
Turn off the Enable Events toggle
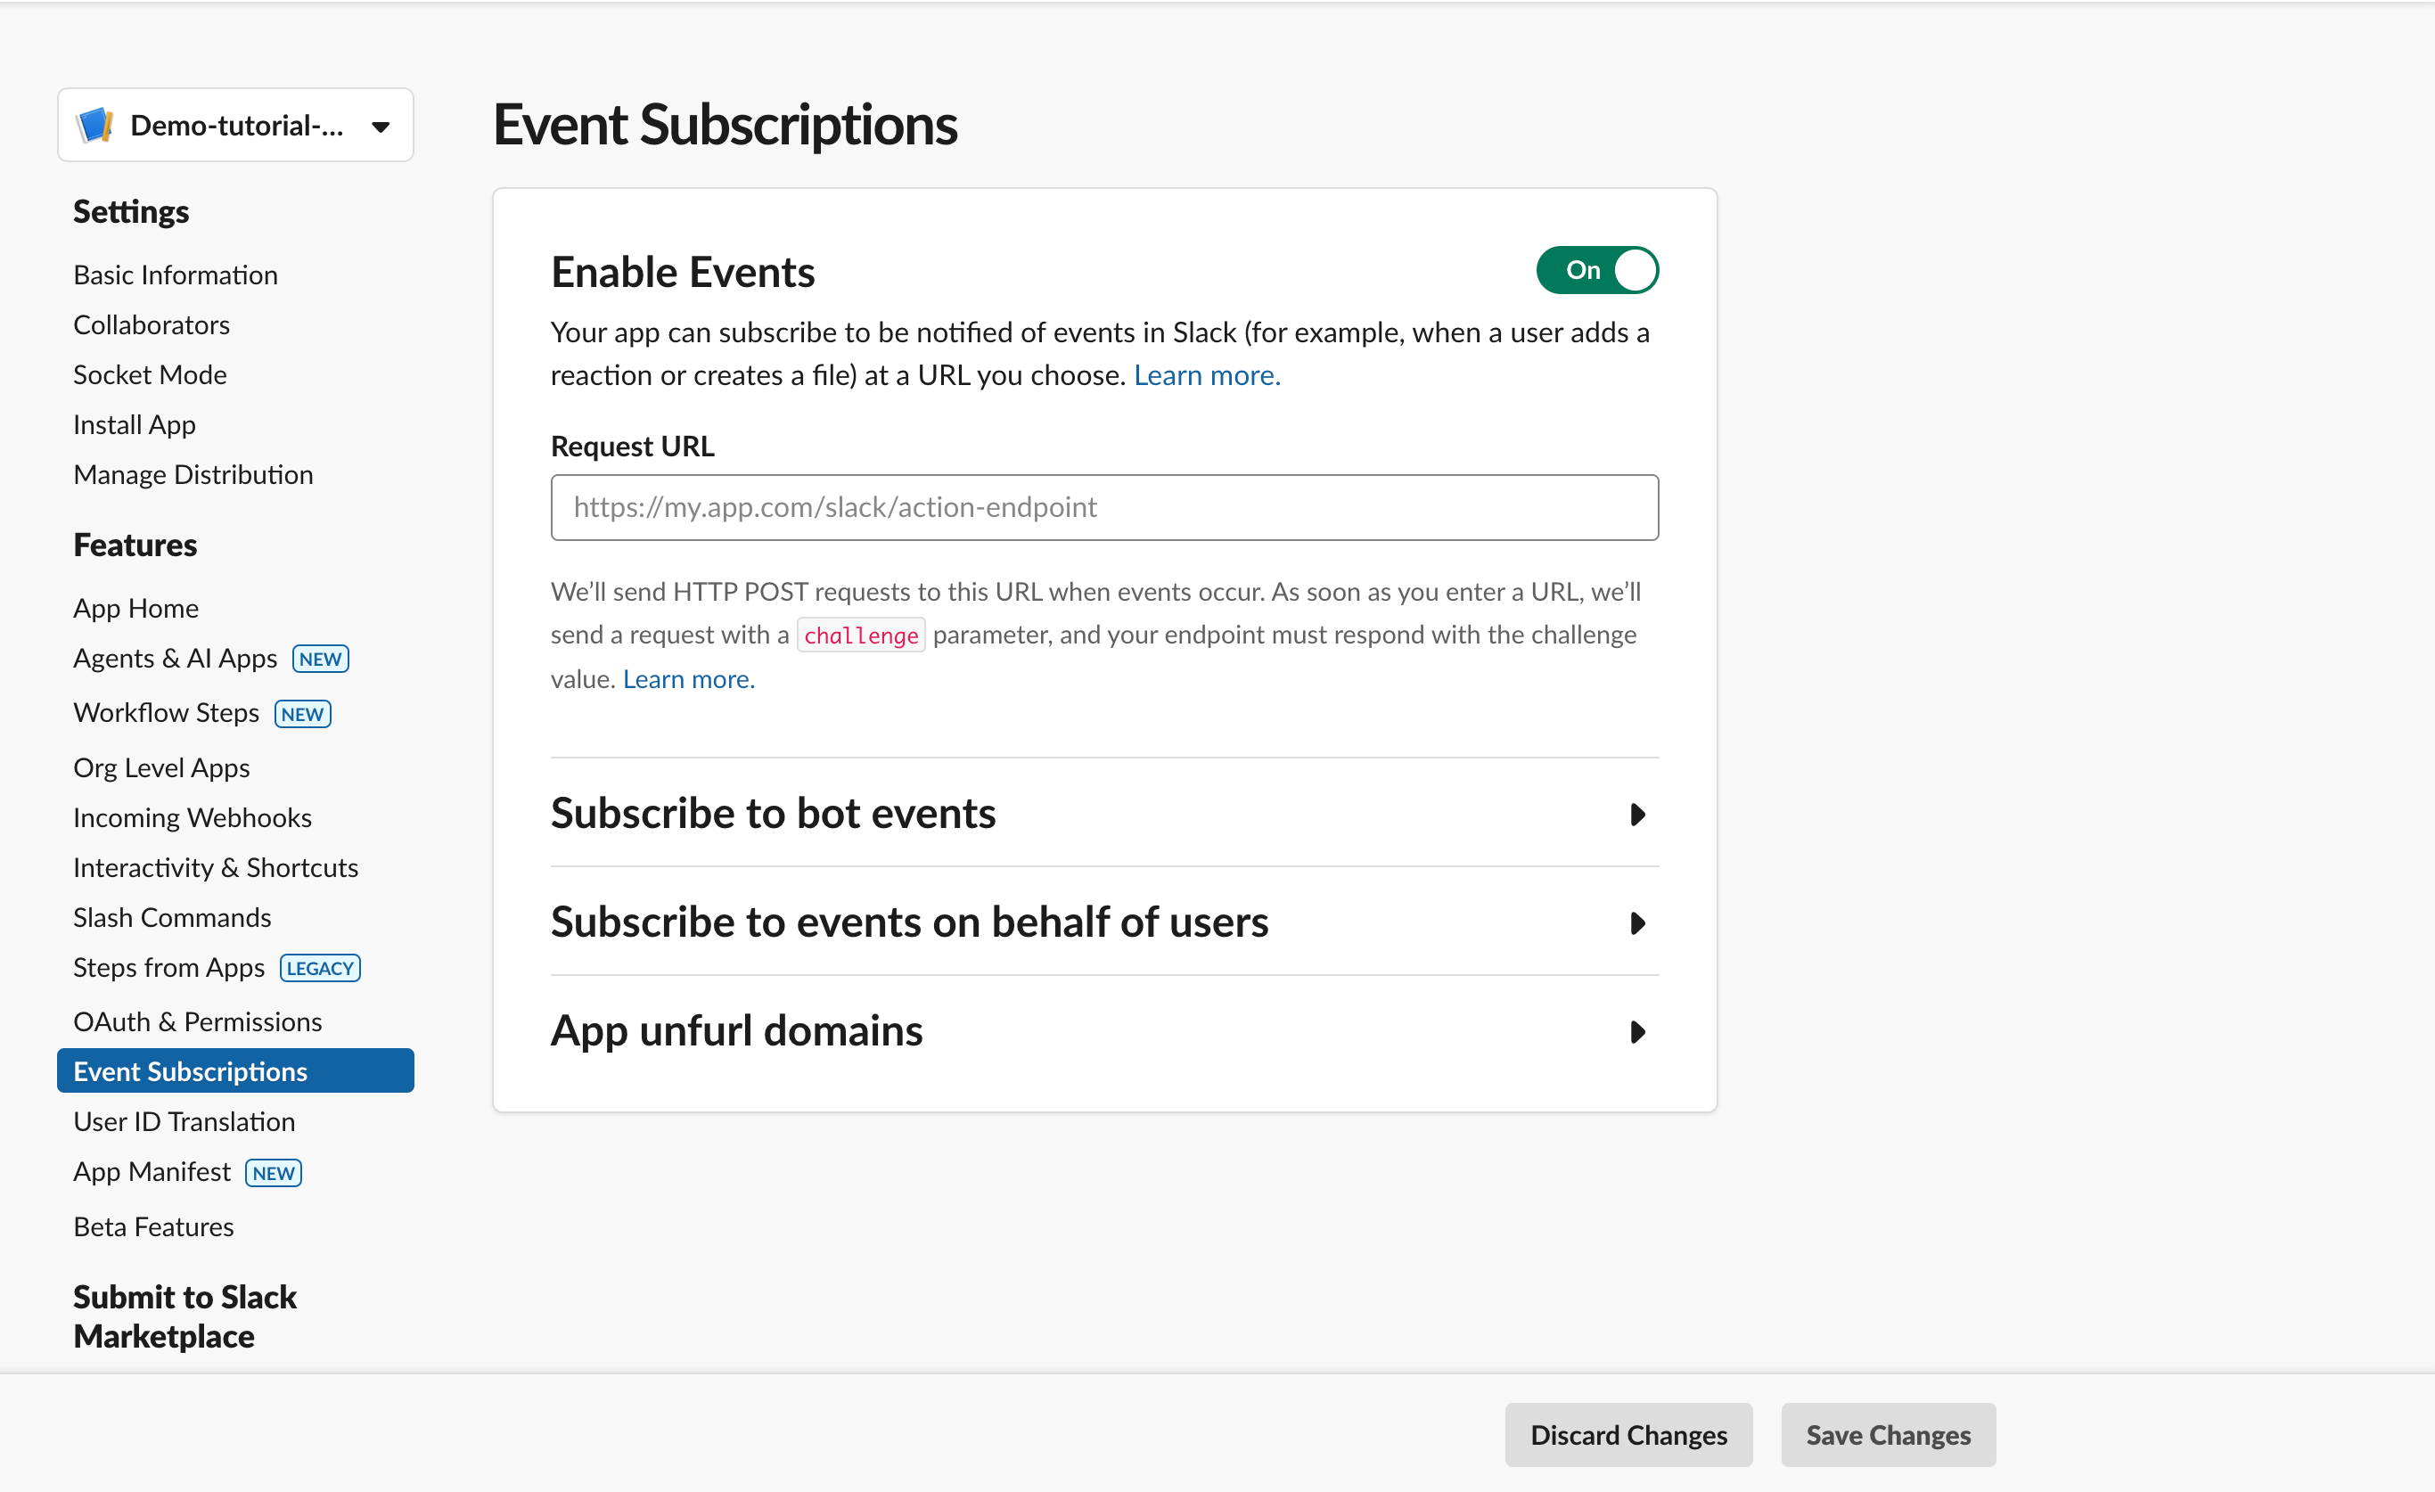pos(1596,270)
